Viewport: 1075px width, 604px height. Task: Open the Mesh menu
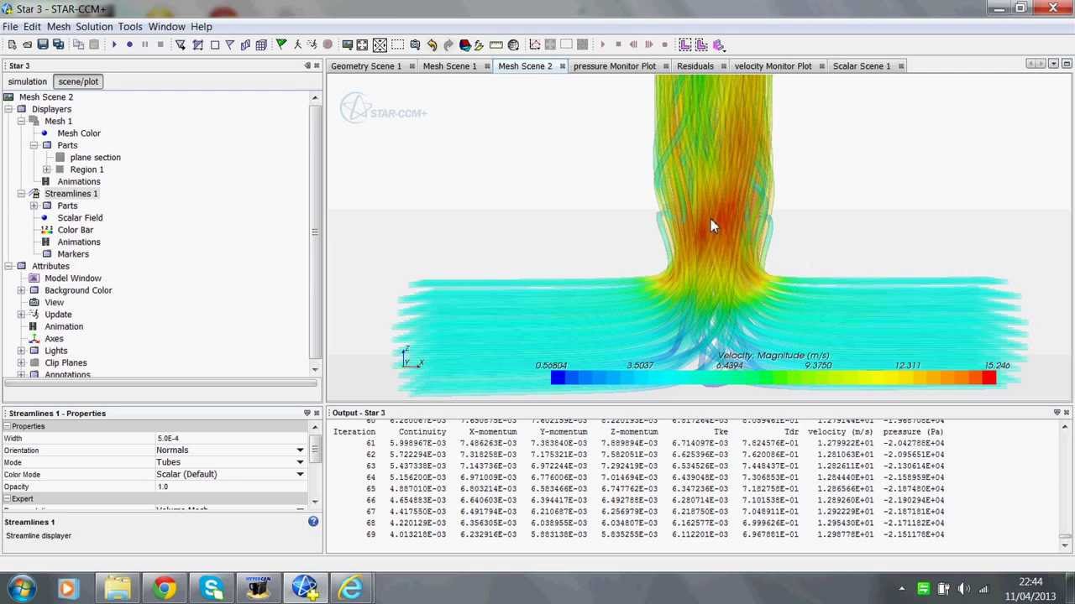(59, 26)
